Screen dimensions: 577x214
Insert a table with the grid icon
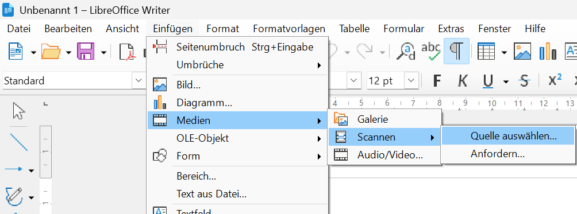tap(486, 52)
